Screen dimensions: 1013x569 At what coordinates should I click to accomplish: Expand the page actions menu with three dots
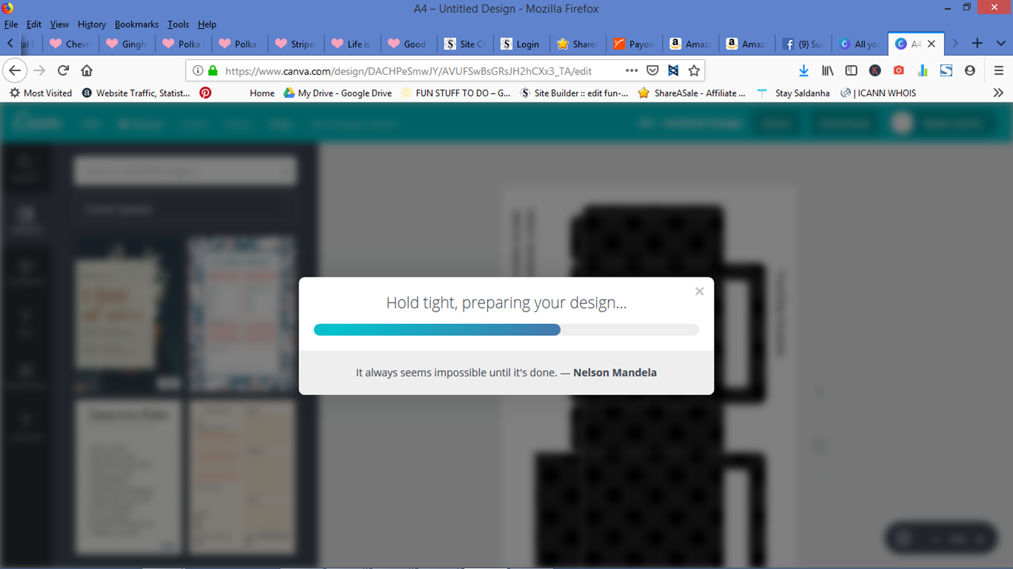coord(632,70)
